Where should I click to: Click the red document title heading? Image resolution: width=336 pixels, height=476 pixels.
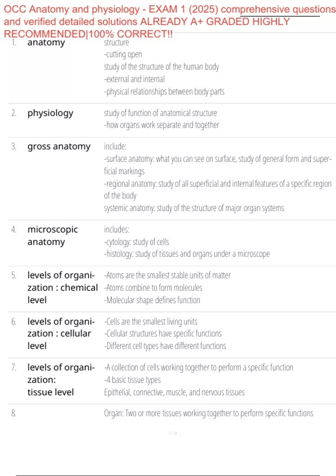[168, 22]
